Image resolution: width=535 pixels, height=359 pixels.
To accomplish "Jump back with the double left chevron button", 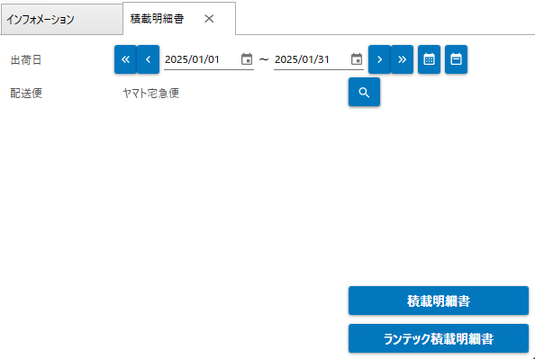I will 125,59.
